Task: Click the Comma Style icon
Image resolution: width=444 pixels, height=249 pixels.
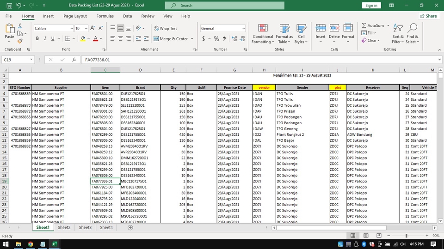Action: [x=224, y=38]
